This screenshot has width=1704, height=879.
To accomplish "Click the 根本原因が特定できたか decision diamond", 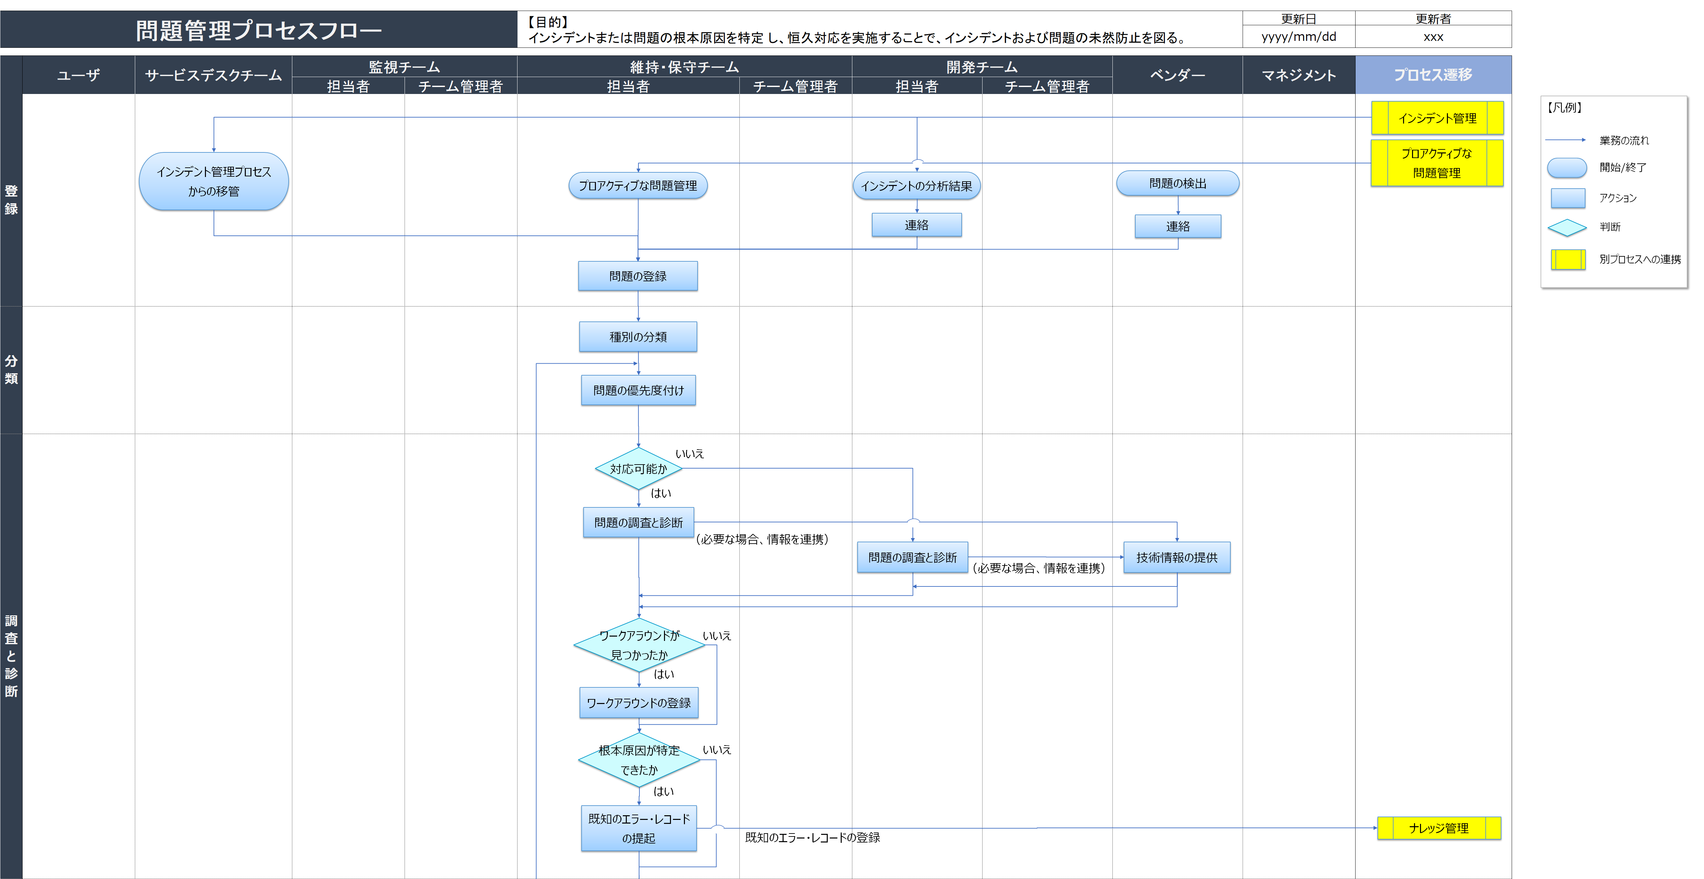I will (x=639, y=760).
